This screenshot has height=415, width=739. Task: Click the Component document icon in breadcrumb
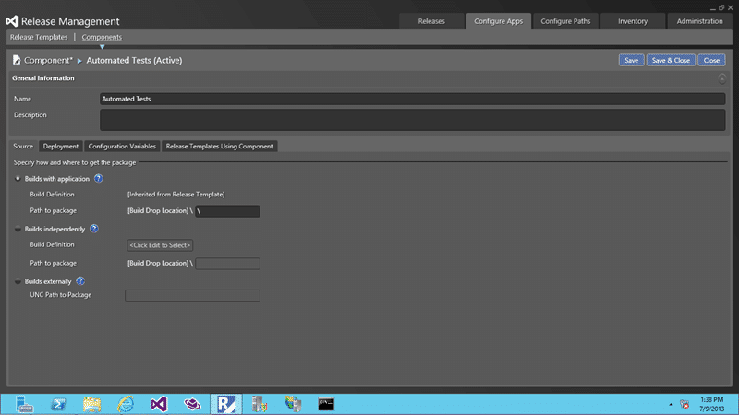[17, 60]
